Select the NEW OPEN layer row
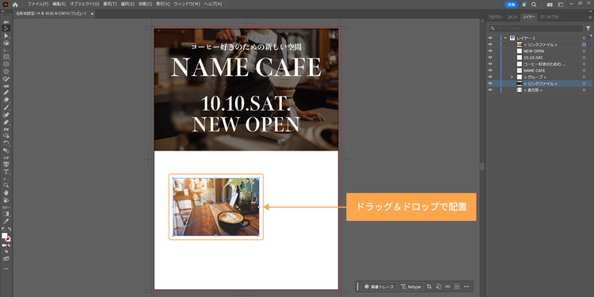This screenshot has height=297, width=594. pos(539,51)
